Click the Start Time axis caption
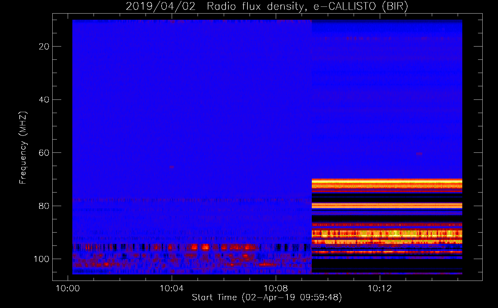The width and height of the screenshot is (498, 308). (x=267, y=298)
